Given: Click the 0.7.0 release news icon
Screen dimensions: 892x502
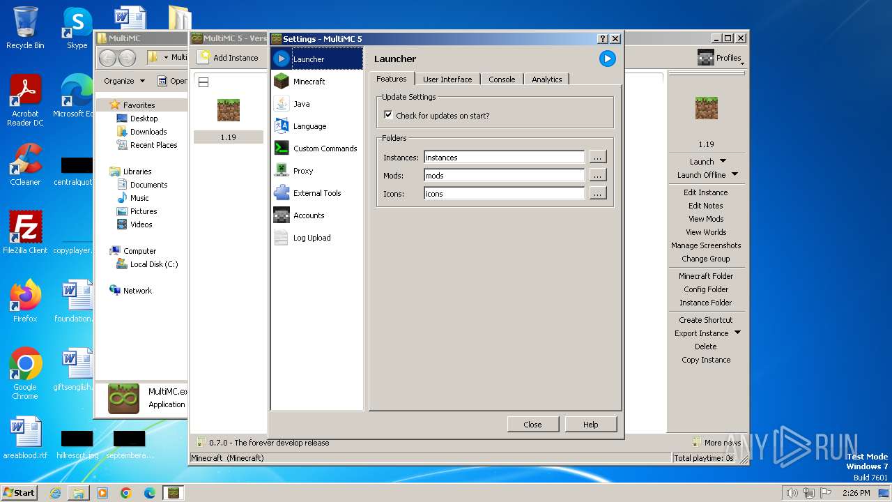Looking at the screenshot, I should pos(201,442).
